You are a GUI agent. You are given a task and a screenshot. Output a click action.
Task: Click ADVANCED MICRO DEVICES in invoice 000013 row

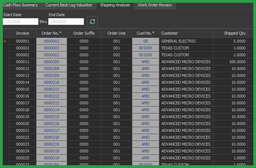coord(186,75)
